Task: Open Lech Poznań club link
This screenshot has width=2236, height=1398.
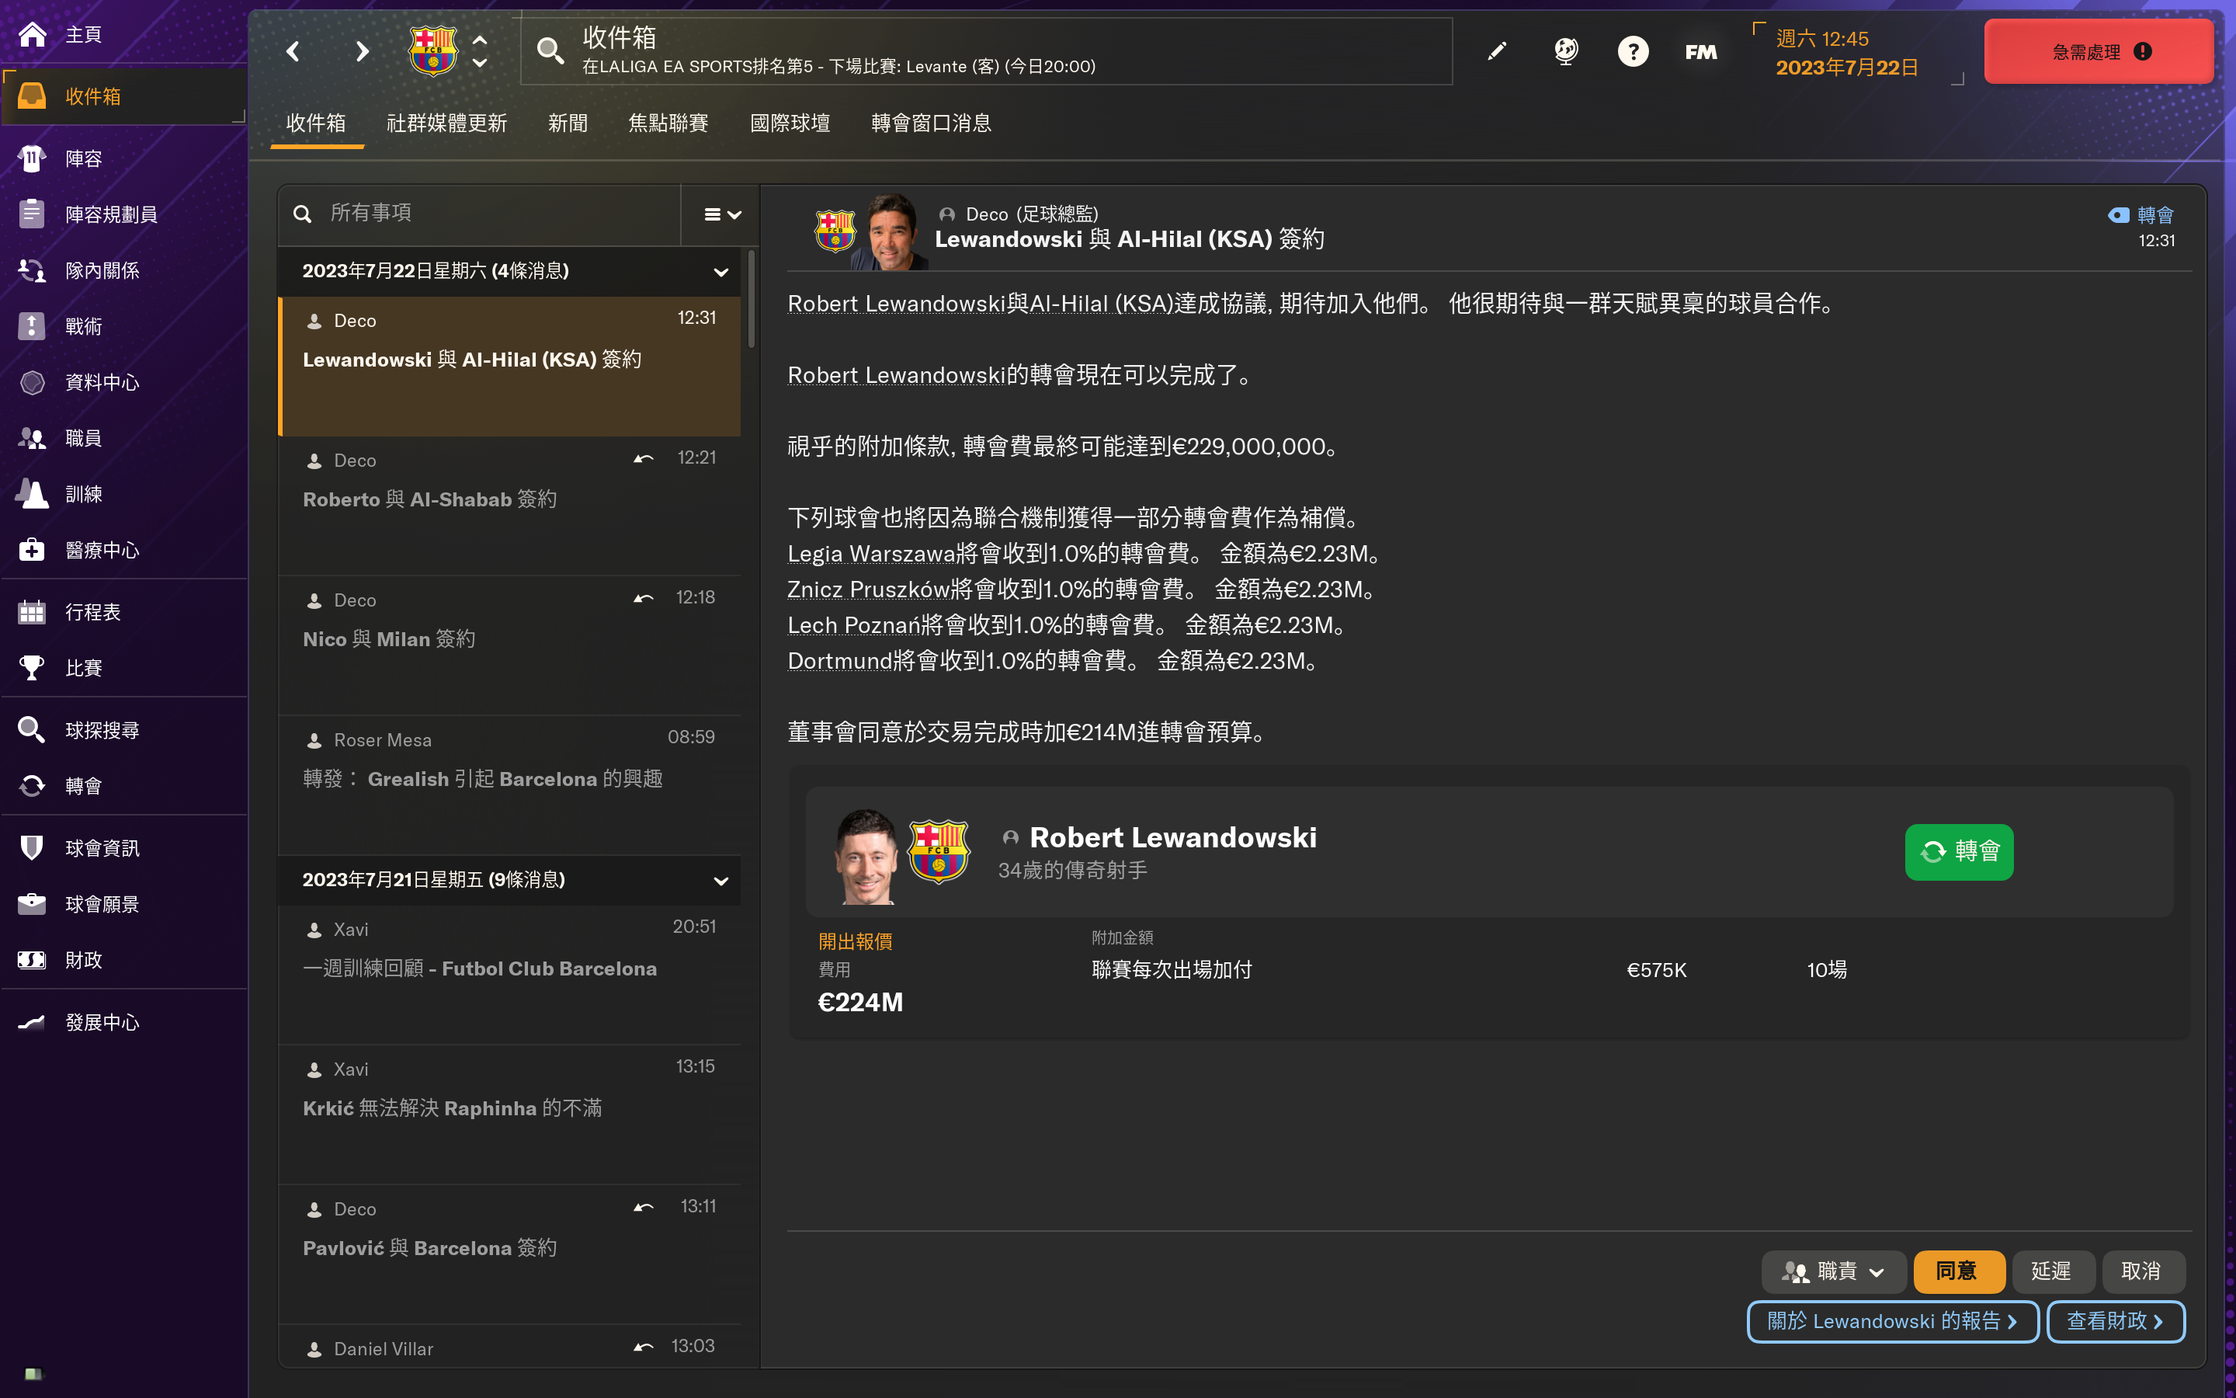Action: point(852,626)
